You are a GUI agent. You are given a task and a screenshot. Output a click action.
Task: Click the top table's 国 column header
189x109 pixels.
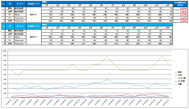pos(10,4)
